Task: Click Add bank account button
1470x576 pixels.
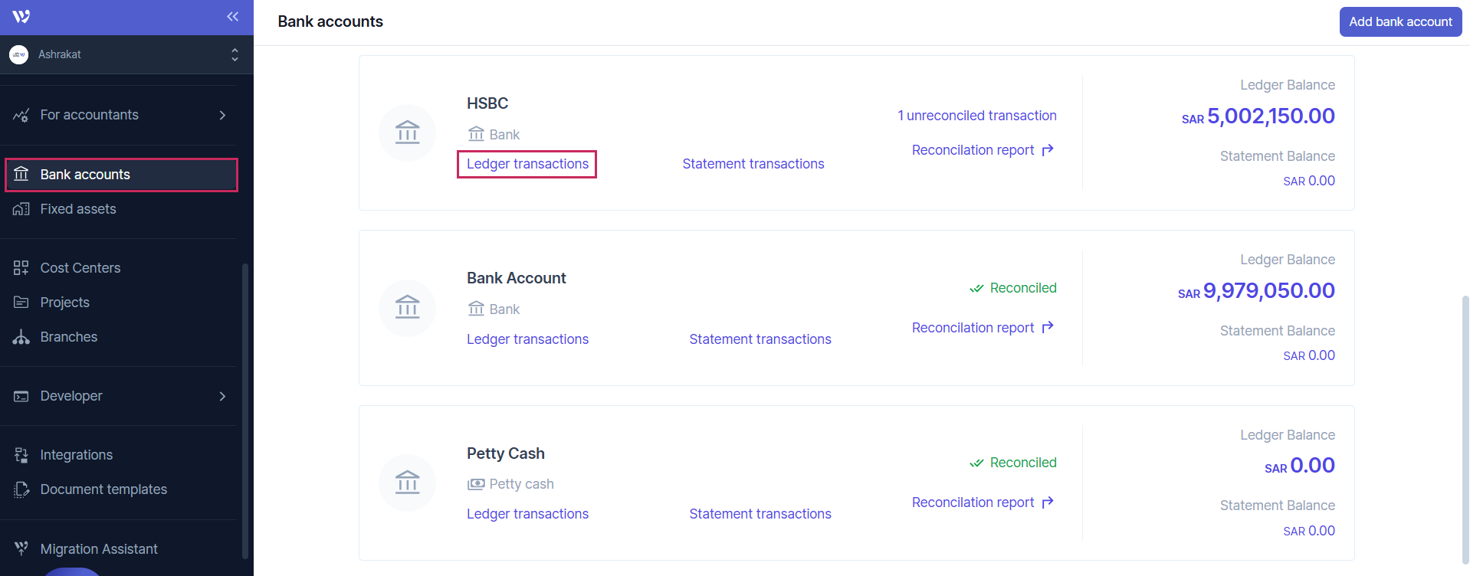Action: pyautogui.click(x=1400, y=21)
